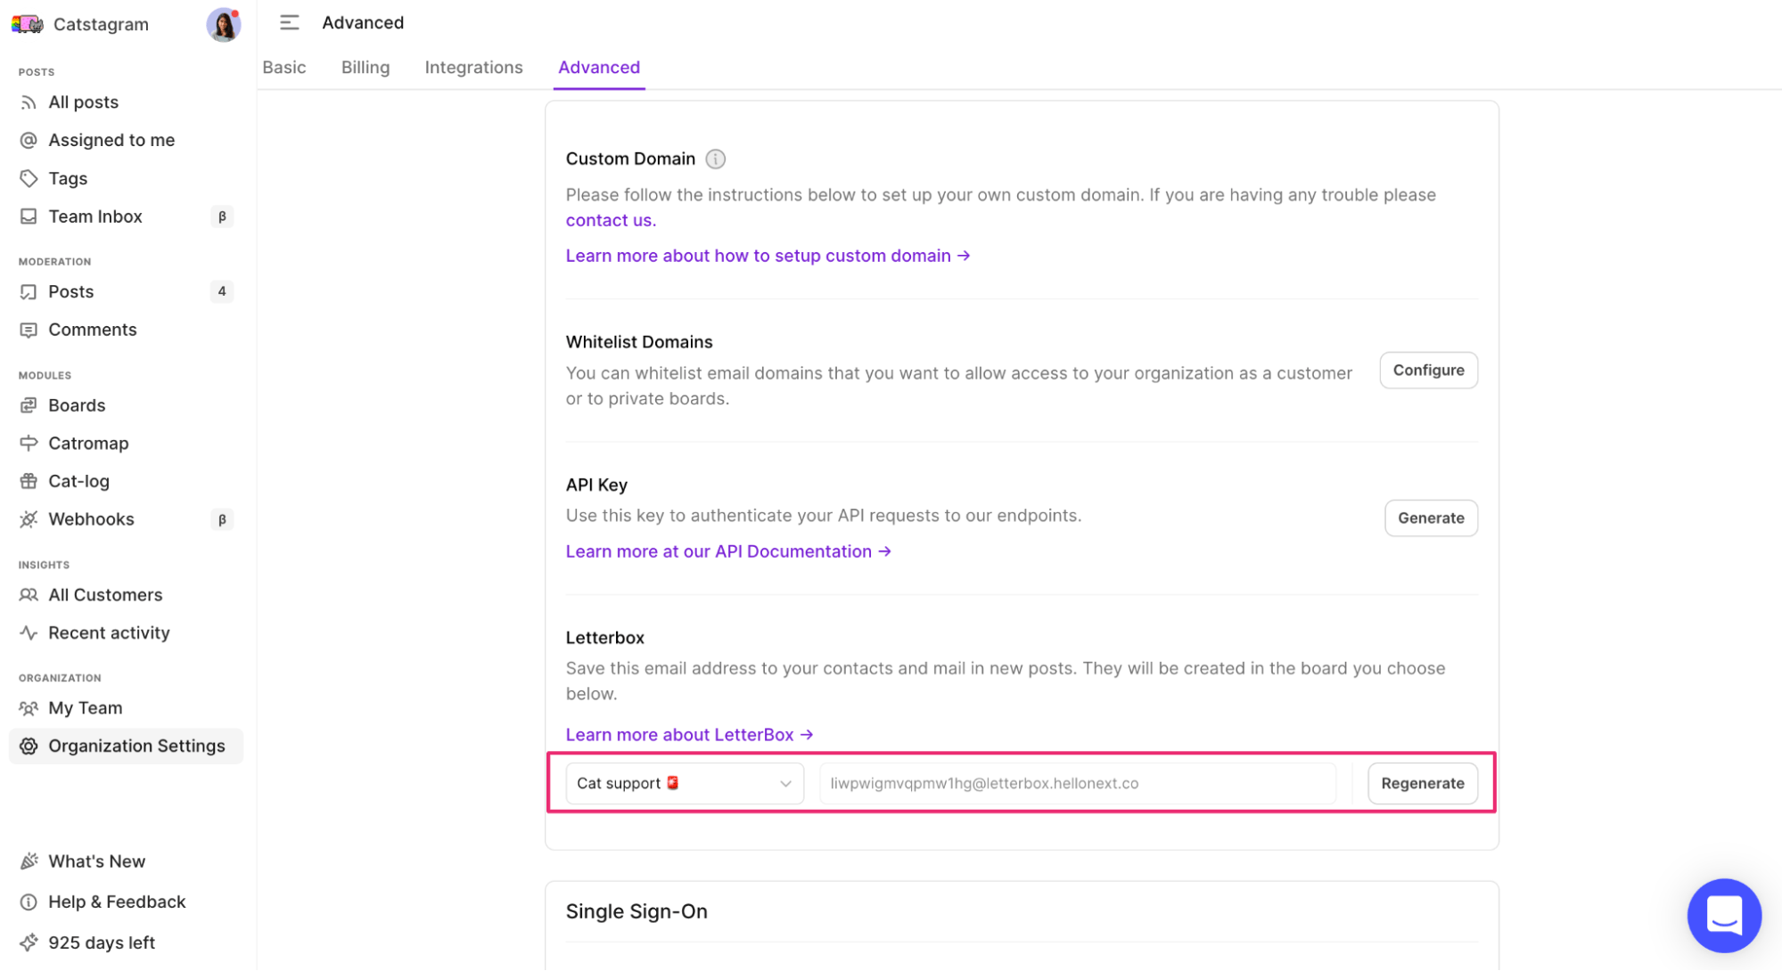
Task: Click the Recent activity pulse icon
Action: coord(29,632)
